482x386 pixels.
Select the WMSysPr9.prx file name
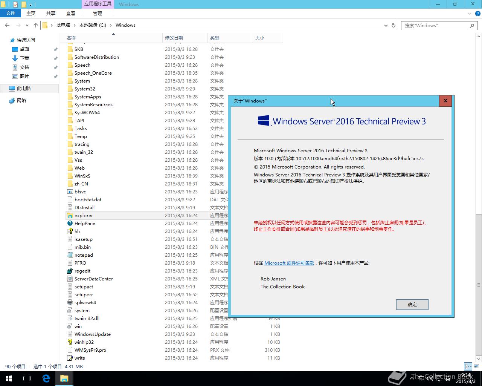90,350
